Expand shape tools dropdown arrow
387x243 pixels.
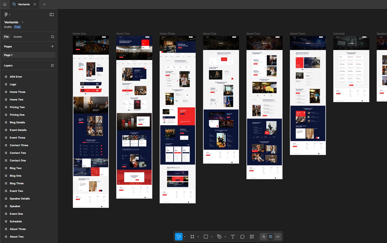(212, 237)
